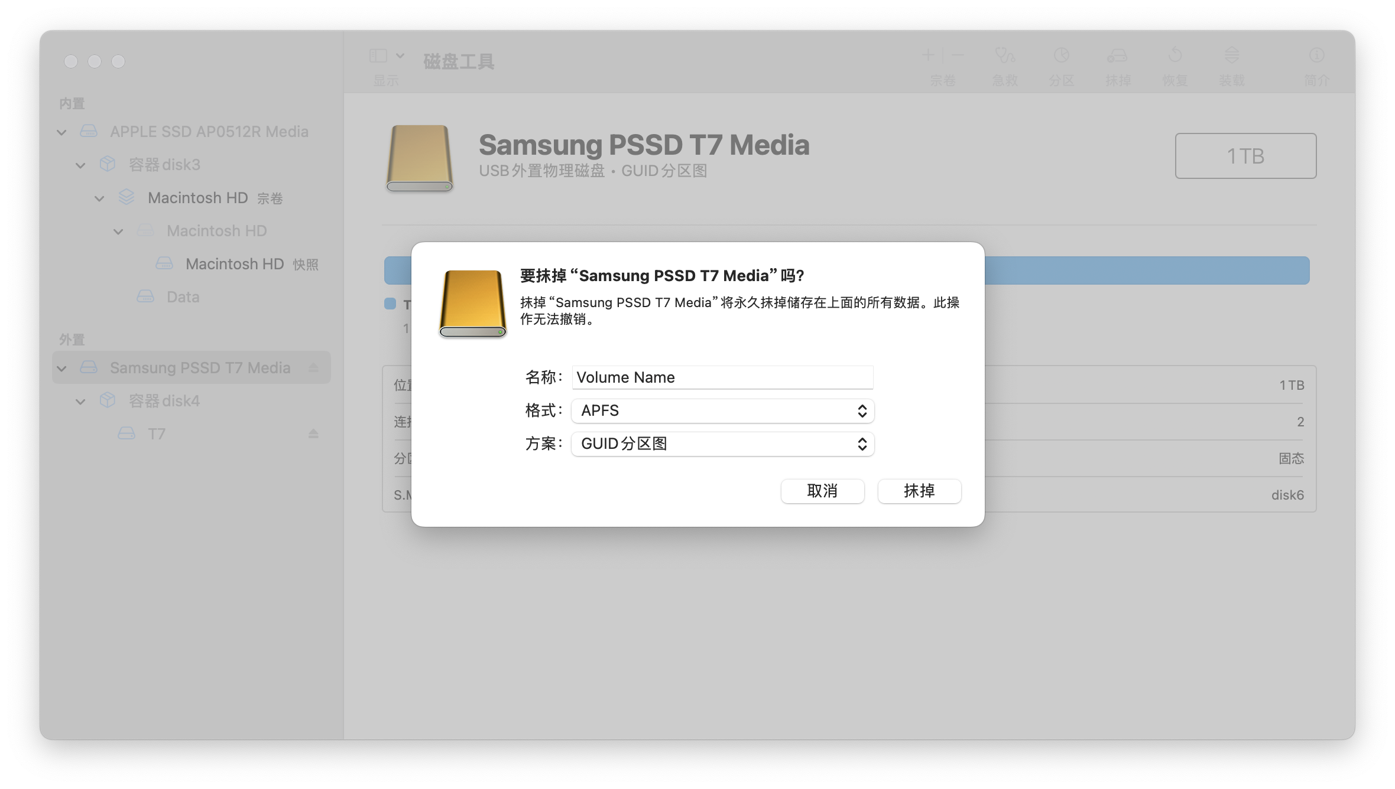
Task: Click the Partition (分区) toolbar icon
Action: 1061,56
